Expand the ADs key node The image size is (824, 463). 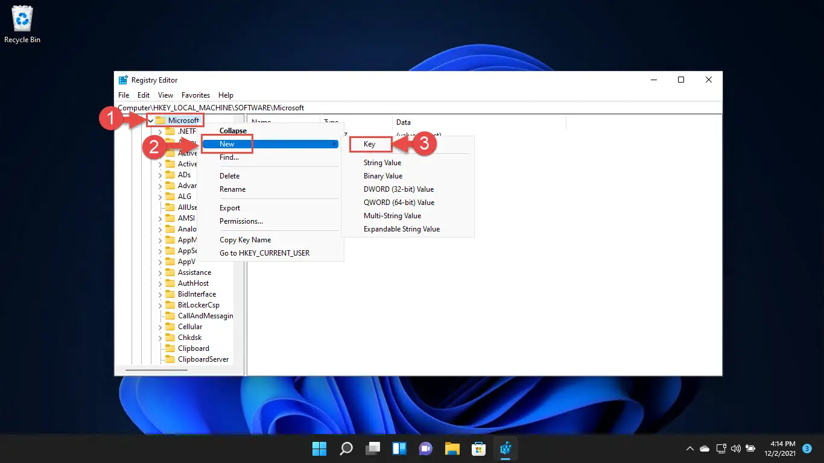(160, 175)
